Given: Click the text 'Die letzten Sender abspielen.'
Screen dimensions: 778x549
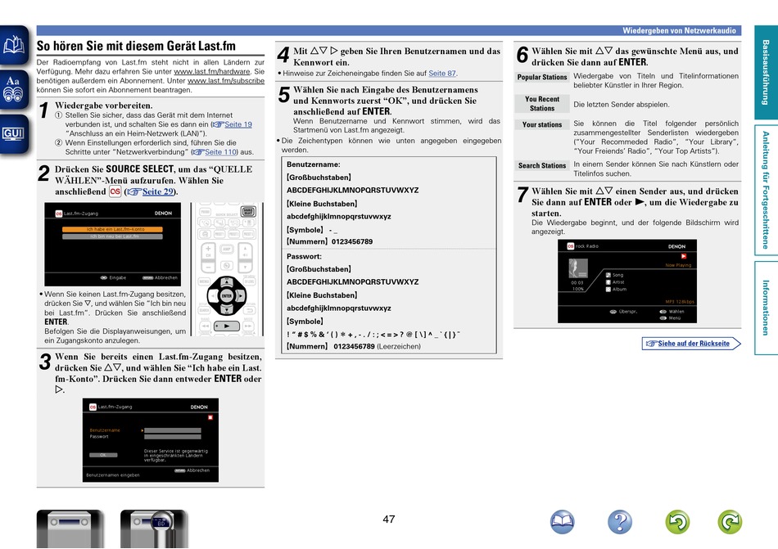Looking at the screenshot, I should (x=622, y=105).
